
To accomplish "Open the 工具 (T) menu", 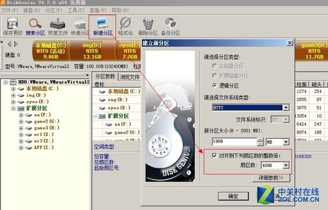I will 76,10.
